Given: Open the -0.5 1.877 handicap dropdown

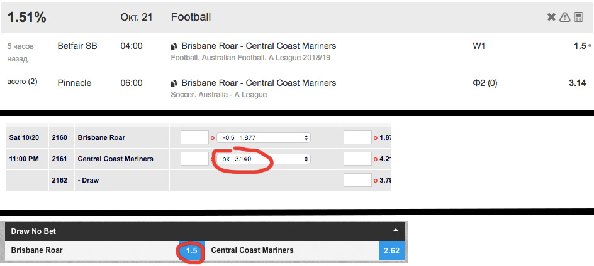Looking at the screenshot, I should click(x=264, y=138).
